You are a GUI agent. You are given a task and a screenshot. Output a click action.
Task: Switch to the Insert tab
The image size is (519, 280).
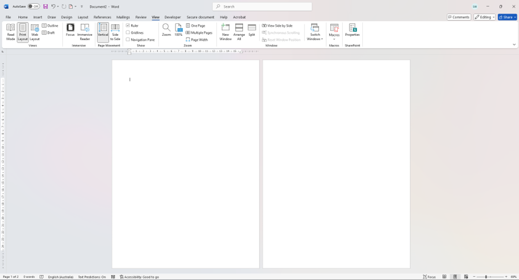coord(38,17)
